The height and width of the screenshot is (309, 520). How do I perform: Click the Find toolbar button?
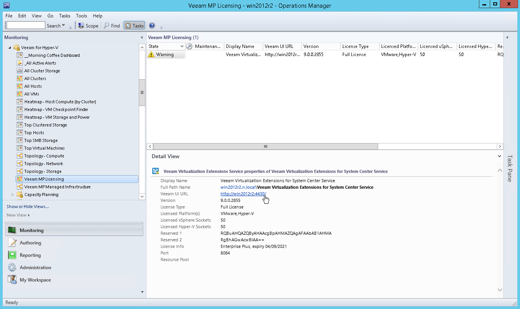pos(112,26)
